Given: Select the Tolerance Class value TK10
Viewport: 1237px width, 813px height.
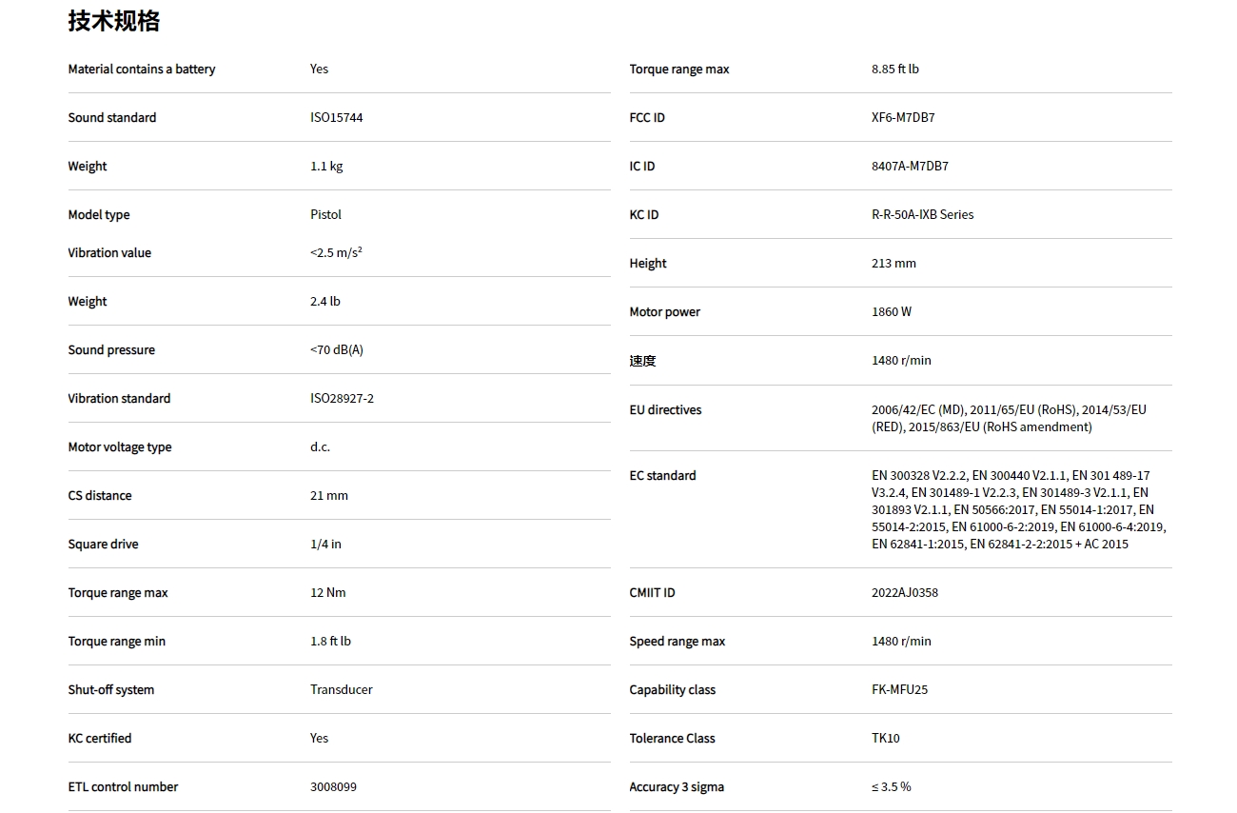Looking at the screenshot, I should pyautogui.click(x=885, y=739).
